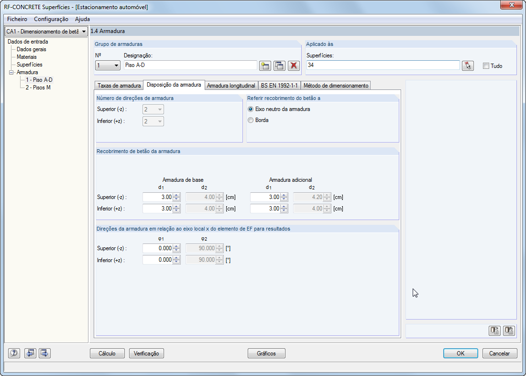Image resolution: width=526 pixels, height=376 pixels.
Task: Select 1 - Piso A-D tree item
Action: [x=39, y=80]
